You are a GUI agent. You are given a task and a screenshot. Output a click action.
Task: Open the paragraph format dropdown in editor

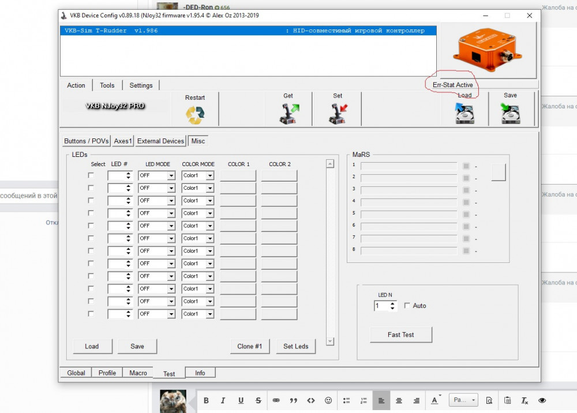[464, 400]
